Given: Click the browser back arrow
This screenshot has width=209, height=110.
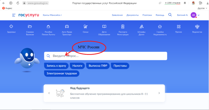Looking at the screenshot, I should coord(4,3).
